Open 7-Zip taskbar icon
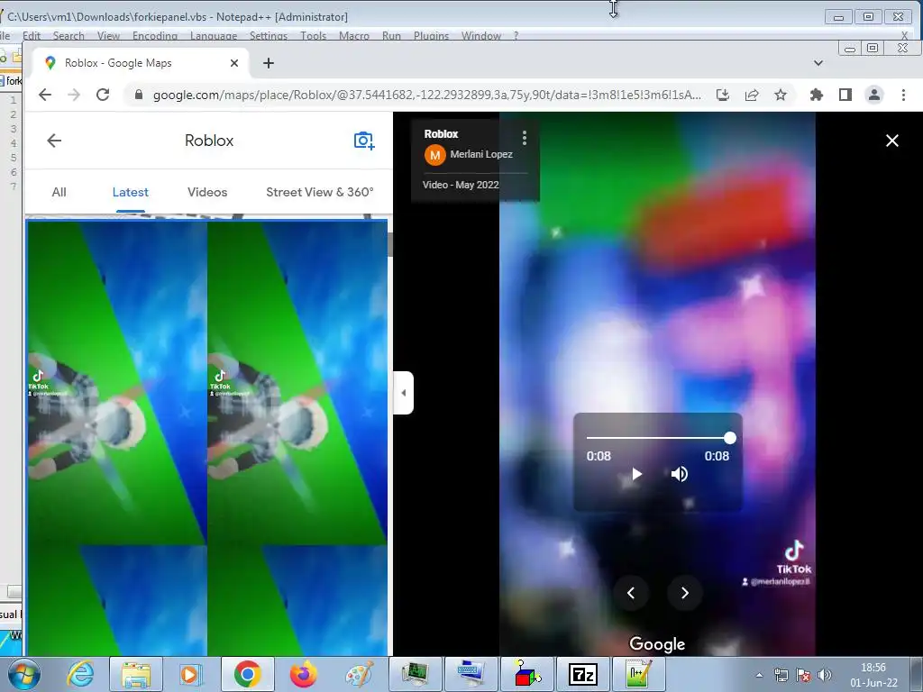Screen dimensions: 923x692 (583, 674)
